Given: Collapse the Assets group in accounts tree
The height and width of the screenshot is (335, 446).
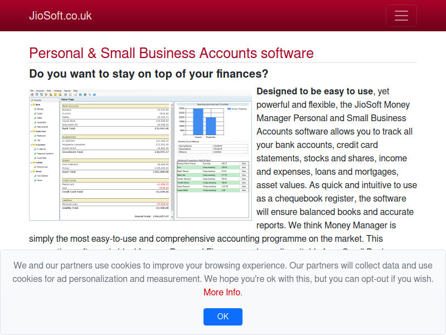Looking at the screenshot, I should pyautogui.click(x=31, y=171).
